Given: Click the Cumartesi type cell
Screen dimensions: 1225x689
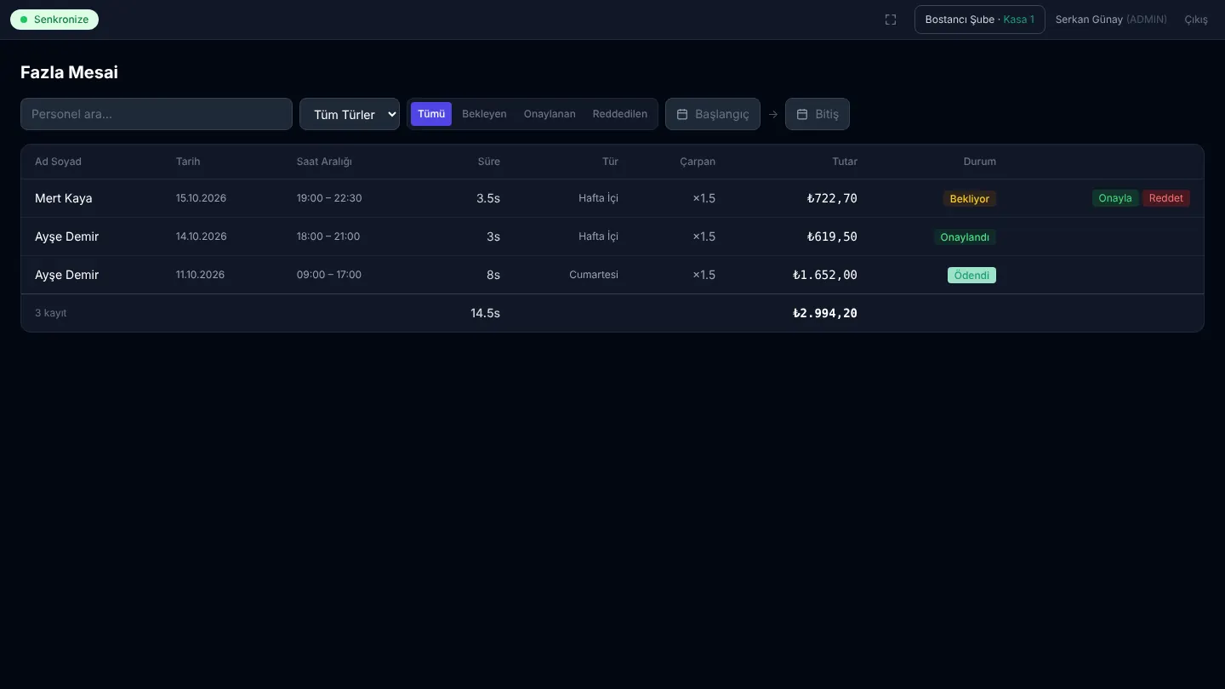Looking at the screenshot, I should [594, 275].
